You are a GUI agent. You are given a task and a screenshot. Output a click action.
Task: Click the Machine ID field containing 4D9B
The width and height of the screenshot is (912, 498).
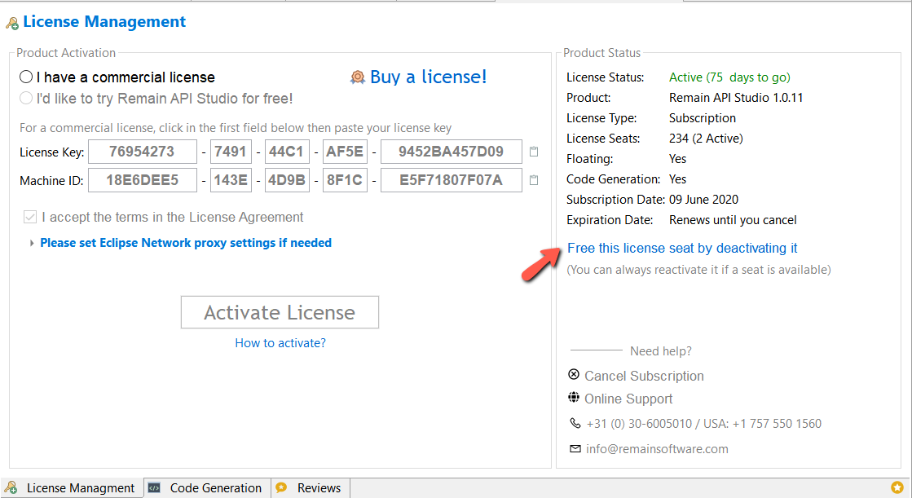[x=287, y=180]
